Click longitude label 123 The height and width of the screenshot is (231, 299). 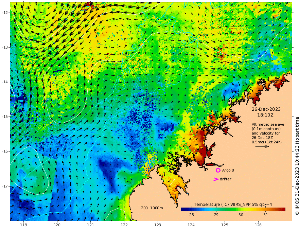click(158, 225)
